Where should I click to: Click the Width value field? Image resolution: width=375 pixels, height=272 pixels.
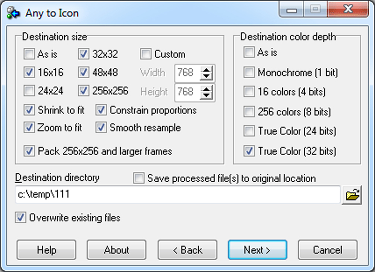tap(188, 73)
